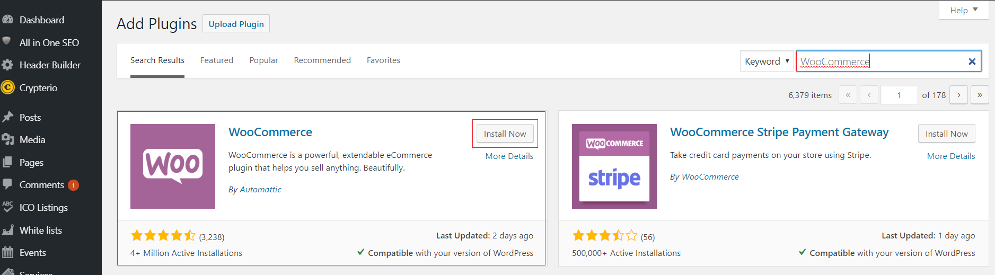Click the current page number field
The image size is (995, 275).
pyautogui.click(x=899, y=95)
